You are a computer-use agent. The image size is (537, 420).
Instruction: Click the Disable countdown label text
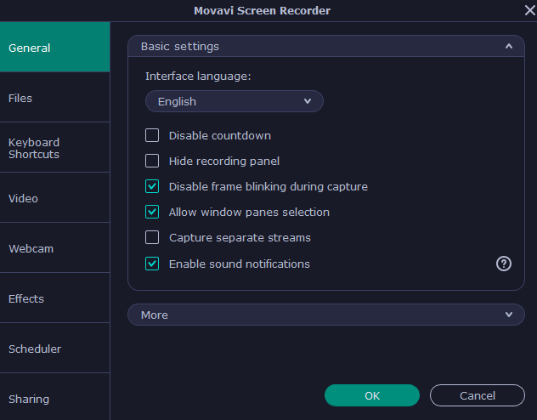coord(220,136)
